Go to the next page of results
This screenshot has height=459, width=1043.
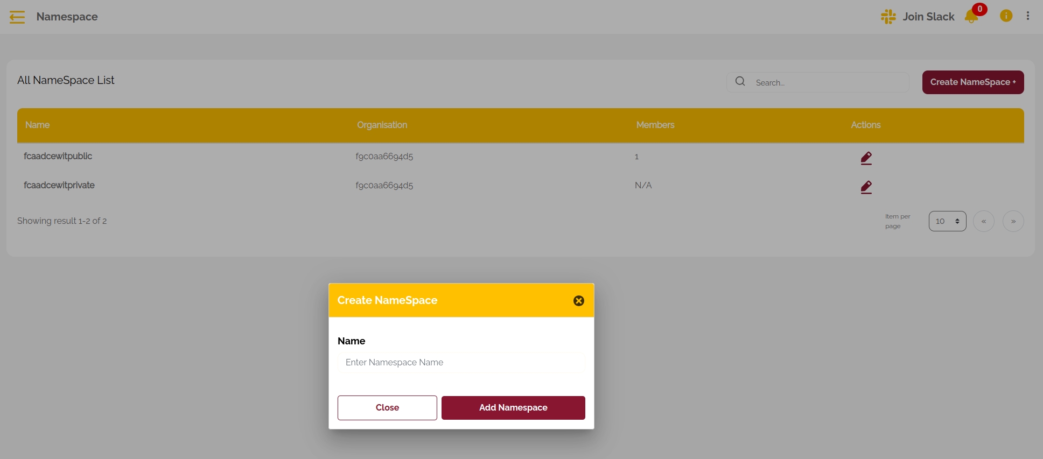1013,221
